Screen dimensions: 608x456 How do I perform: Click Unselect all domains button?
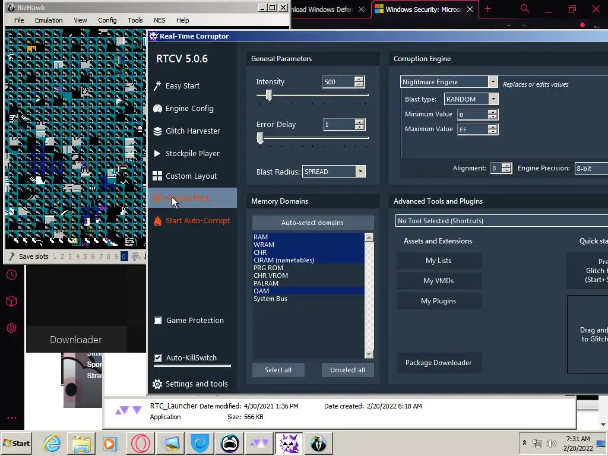(347, 370)
